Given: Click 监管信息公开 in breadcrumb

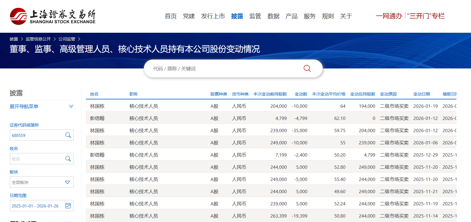Looking at the screenshot, I should (38, 39).
